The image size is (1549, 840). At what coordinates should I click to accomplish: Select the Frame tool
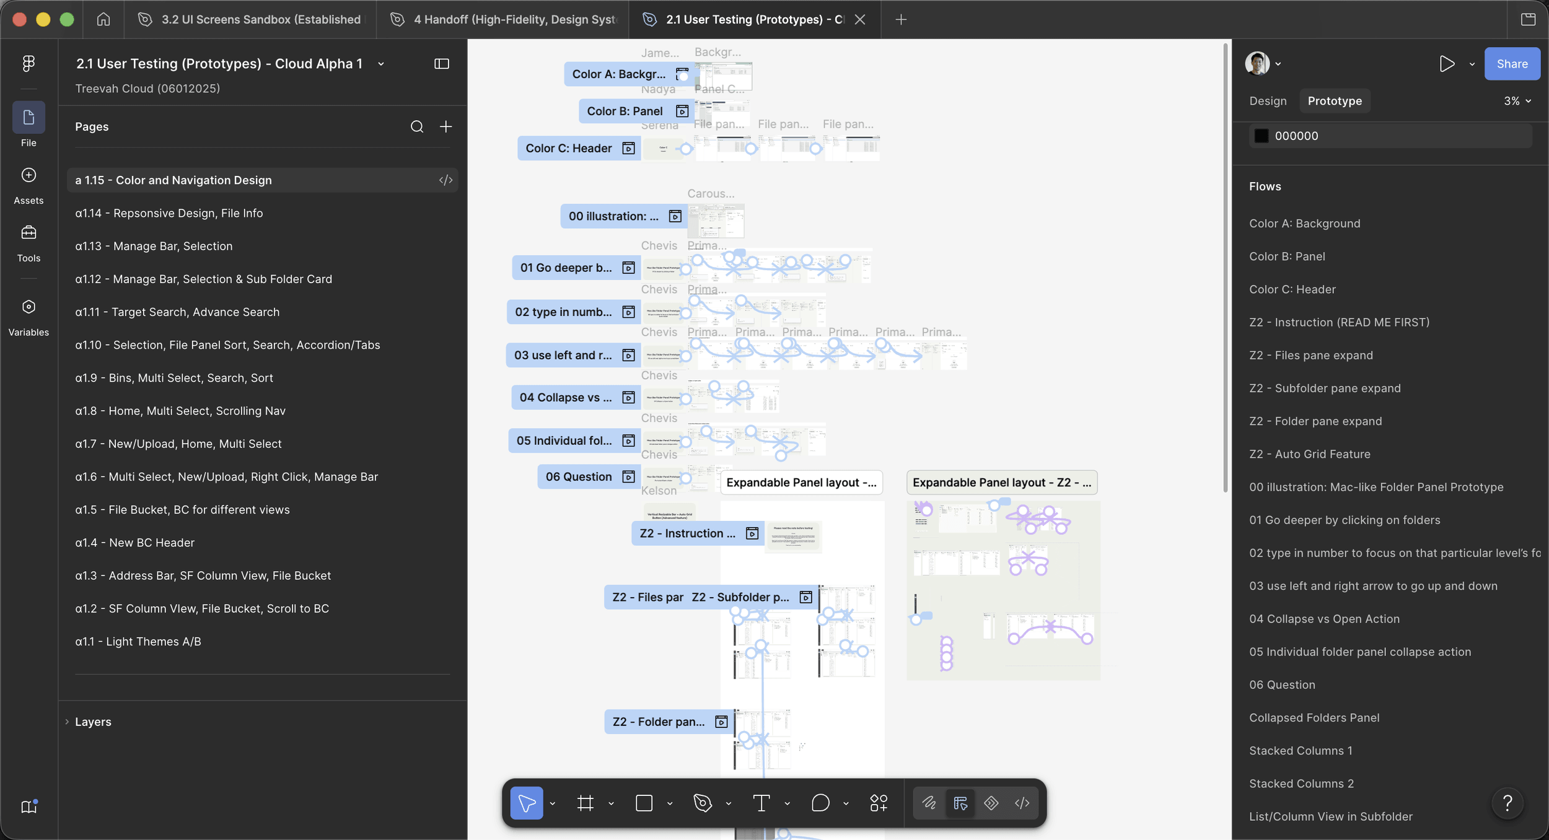point(586,803)
